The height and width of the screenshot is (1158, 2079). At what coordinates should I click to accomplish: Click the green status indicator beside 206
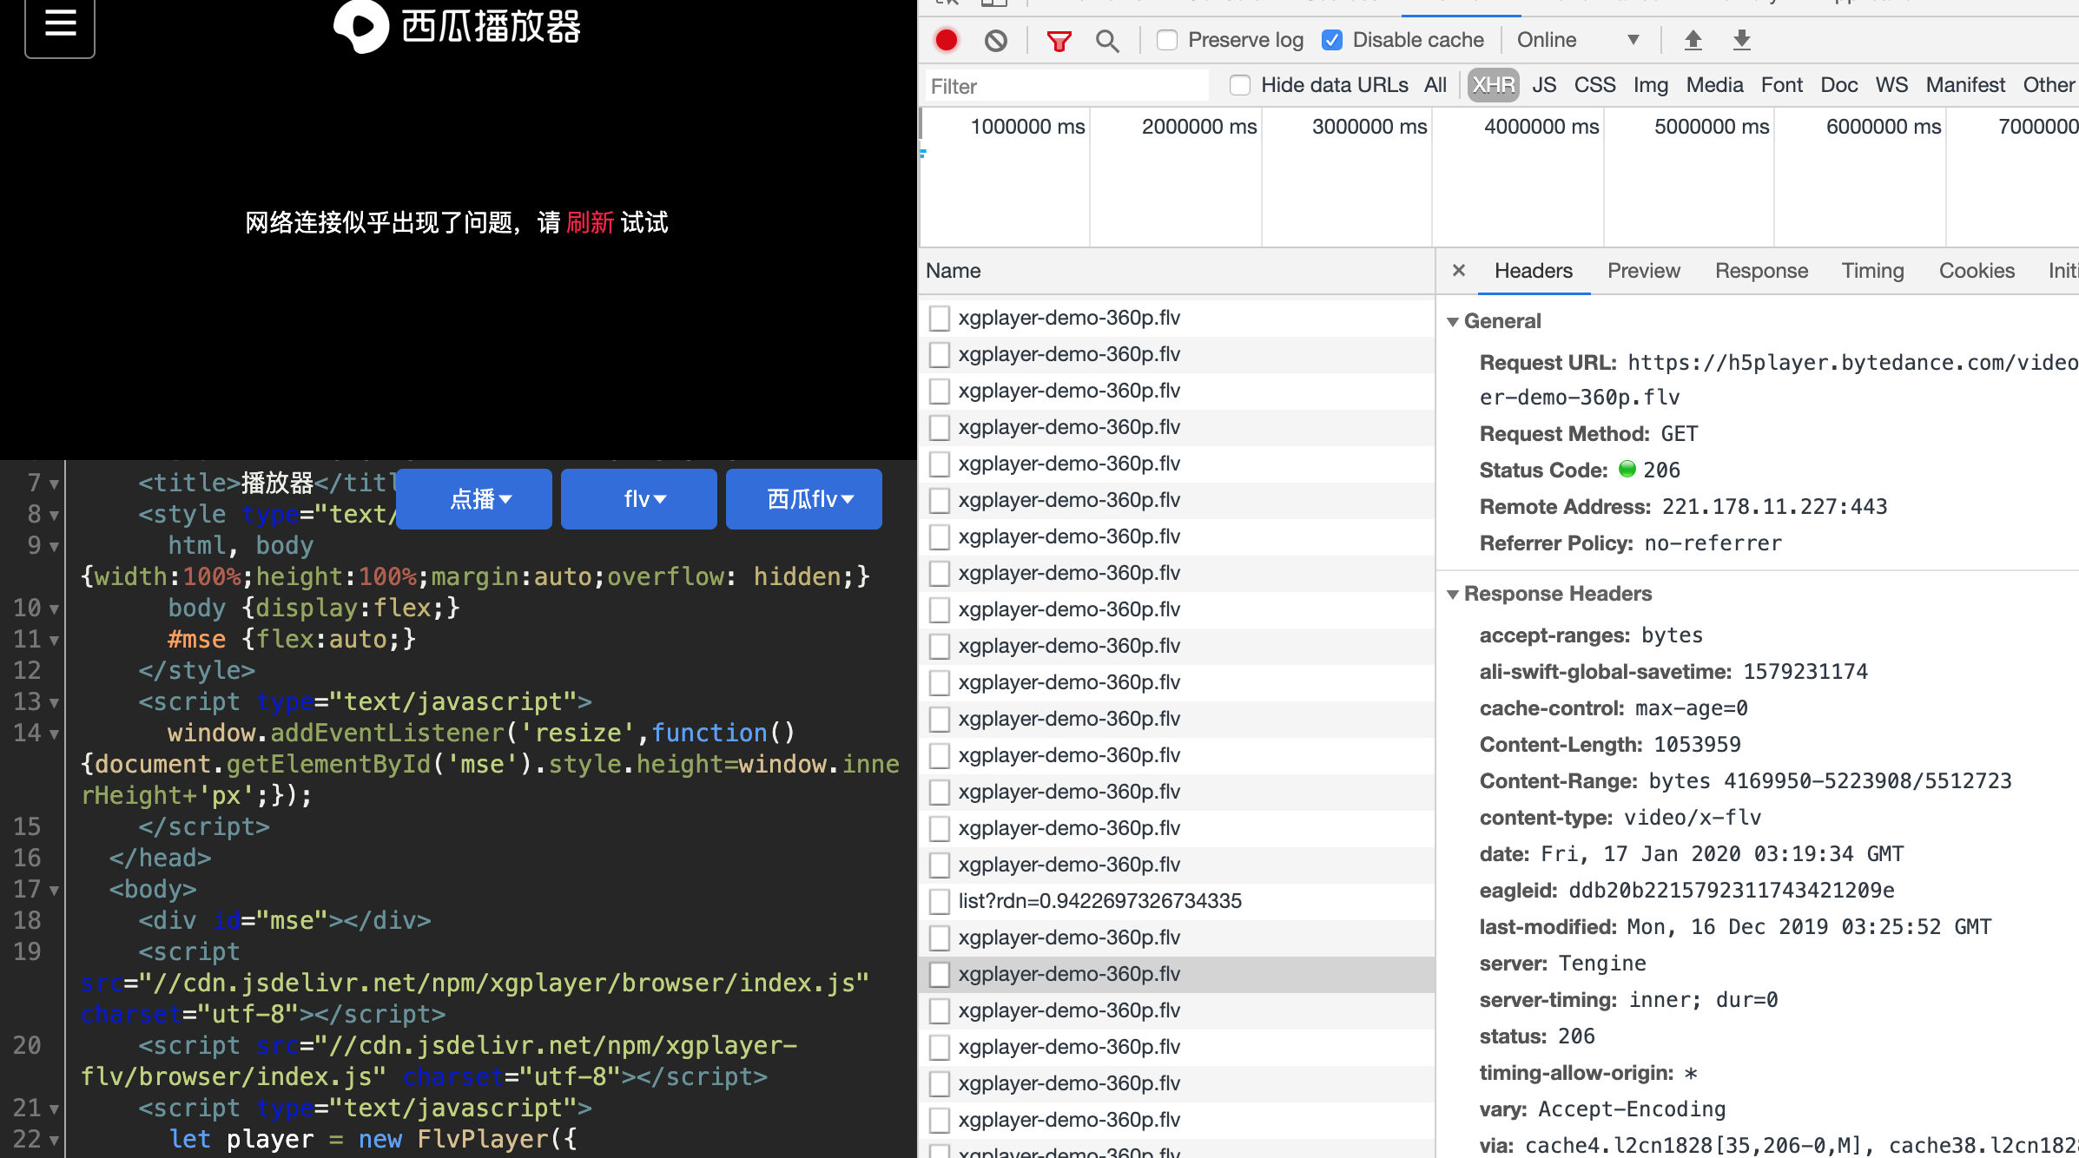pyautogui.click(x=1626, y=470)
